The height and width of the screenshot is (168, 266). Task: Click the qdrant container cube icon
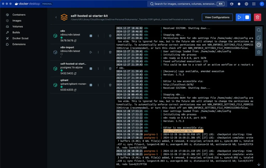(55, 85)
